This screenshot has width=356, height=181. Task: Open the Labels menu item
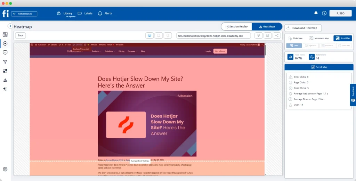pos(85,14)
